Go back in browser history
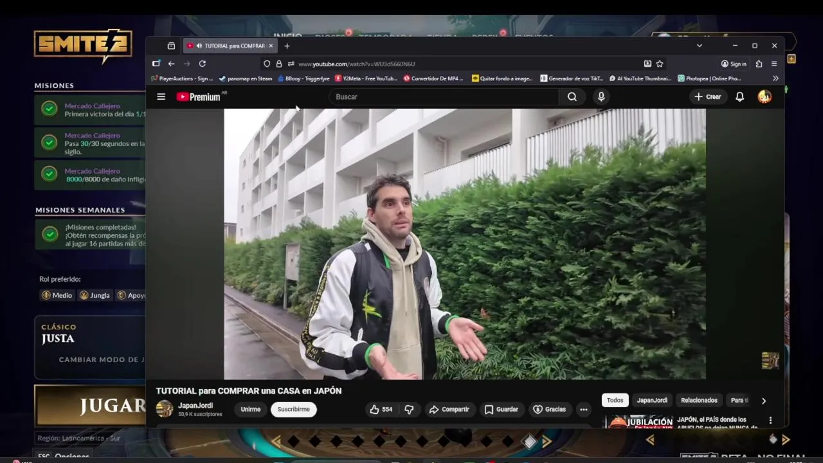Screen dimensions: 823x463 [x=172, y=64]
